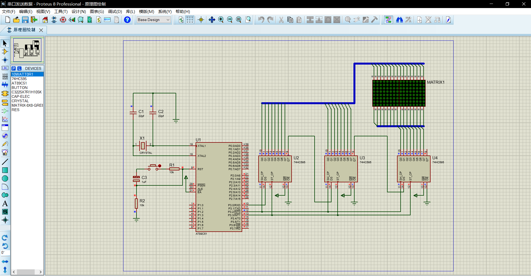Select the 2D Graphics Circle tool
531x276 pixels.
(x=5, y=178)
